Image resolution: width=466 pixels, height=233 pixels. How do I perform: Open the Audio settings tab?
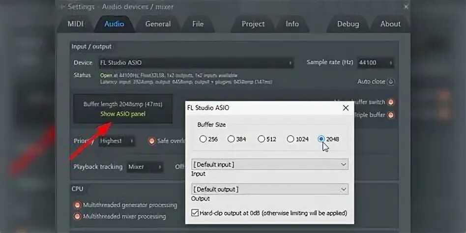coord(114,24)
